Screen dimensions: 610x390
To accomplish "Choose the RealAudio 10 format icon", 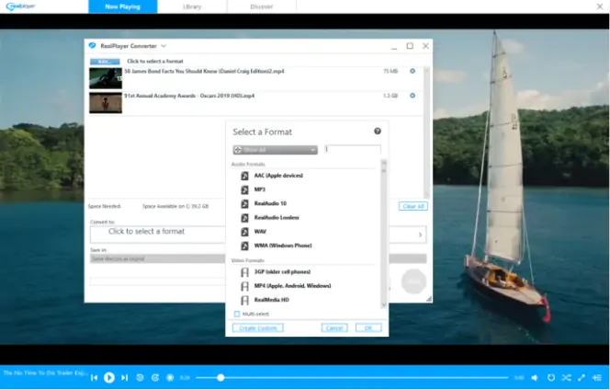I will 244,204.
